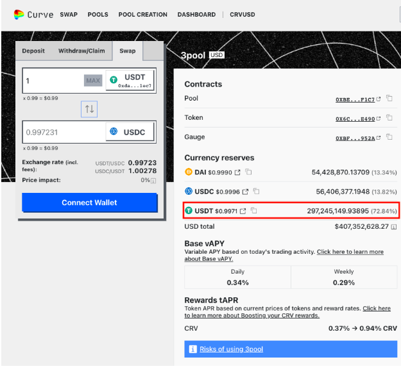Switch to the Deposit tab

coord(33,51)
